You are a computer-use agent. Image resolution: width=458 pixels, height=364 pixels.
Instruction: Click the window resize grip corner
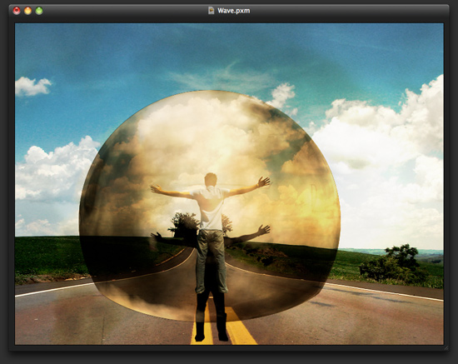[x=446, y=347]
